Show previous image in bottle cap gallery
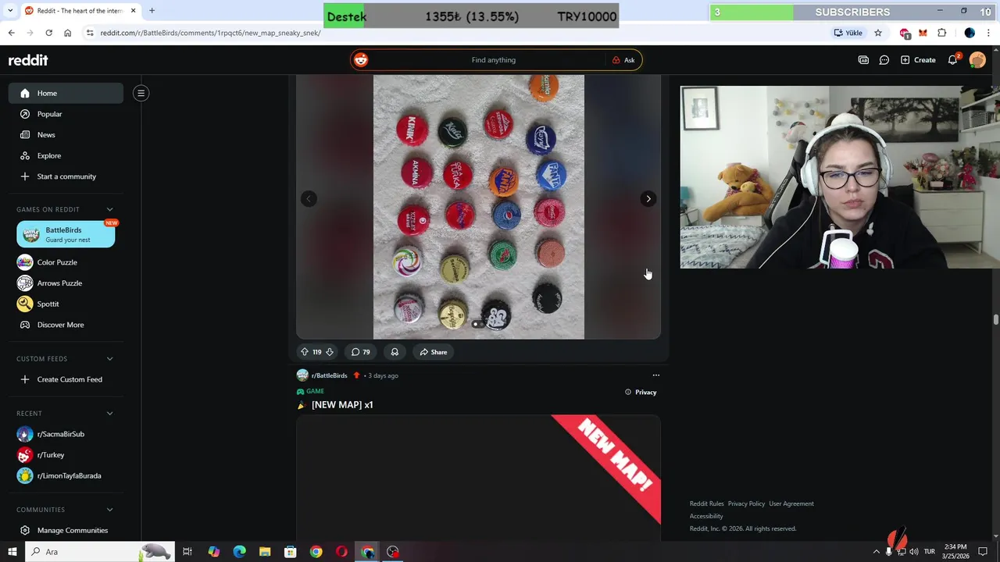Screen dimensions: 1000x562 pyautogui.click(x=309, y=199)
